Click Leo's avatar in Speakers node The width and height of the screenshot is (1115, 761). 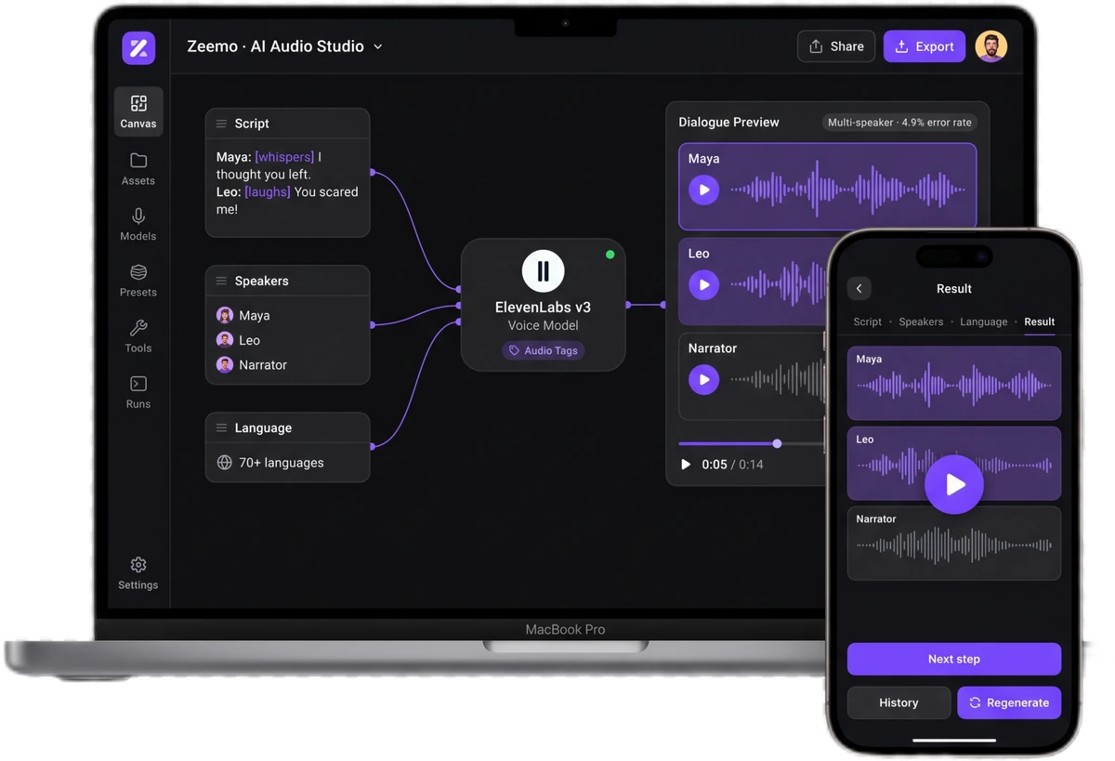pos(225,340)
